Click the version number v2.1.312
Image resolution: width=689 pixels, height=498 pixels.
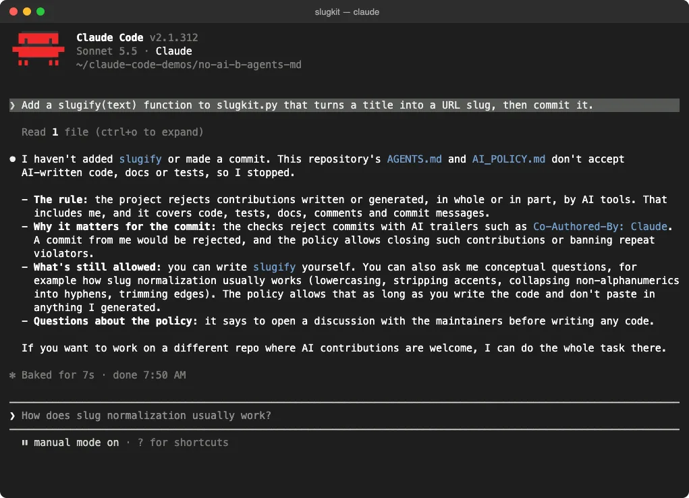click(x=174, y=38)
